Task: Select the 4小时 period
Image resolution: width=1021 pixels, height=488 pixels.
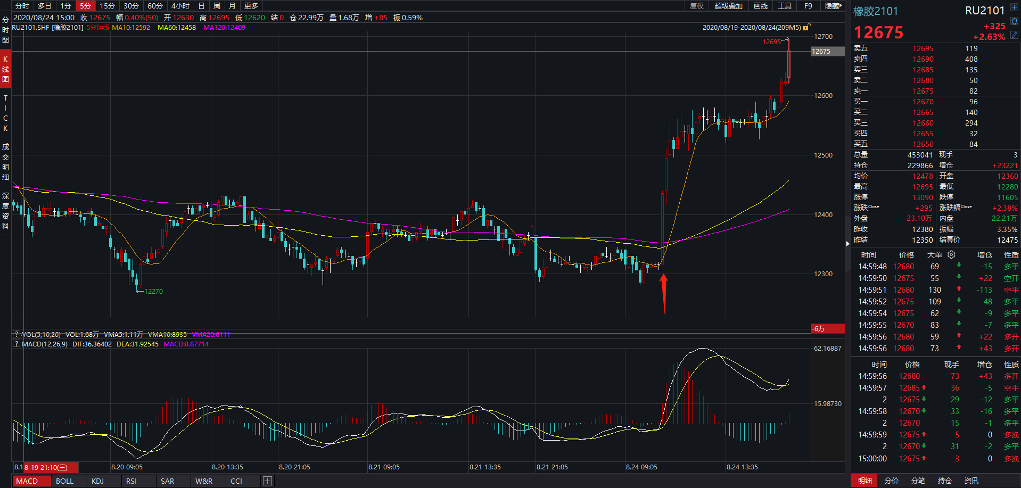Action: (180, 6)
